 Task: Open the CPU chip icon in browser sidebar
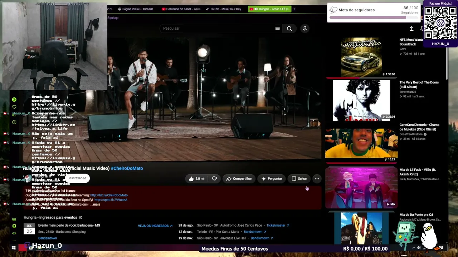coord(14,226)
